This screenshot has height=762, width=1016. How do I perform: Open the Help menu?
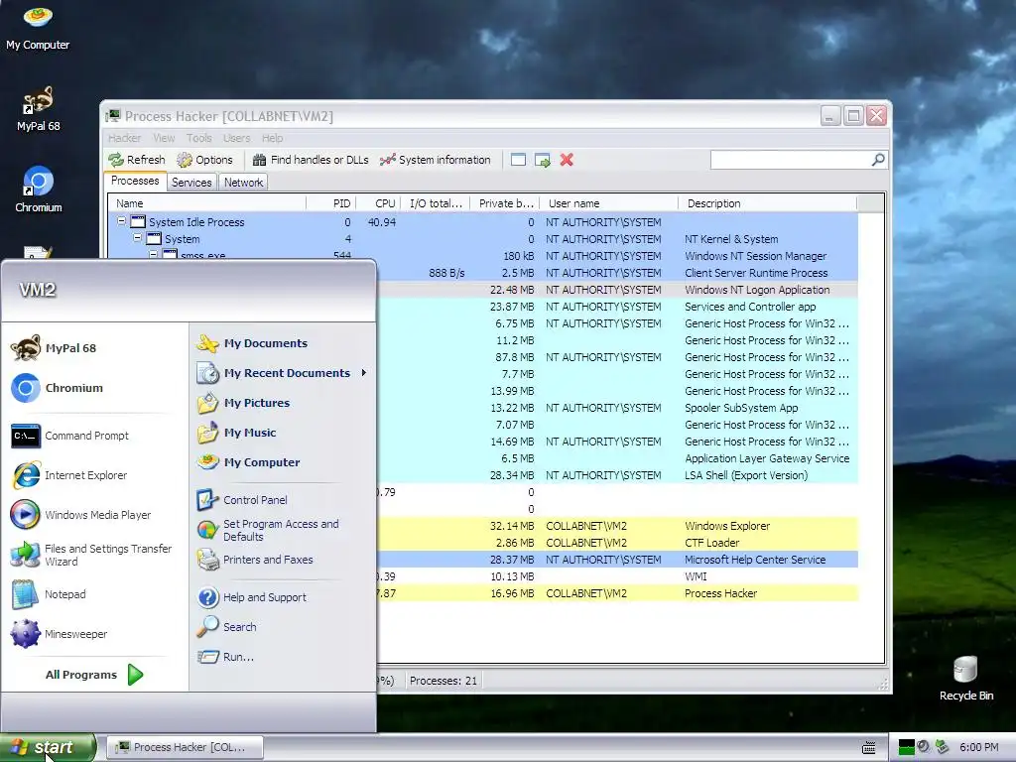(x=272, y=138)
